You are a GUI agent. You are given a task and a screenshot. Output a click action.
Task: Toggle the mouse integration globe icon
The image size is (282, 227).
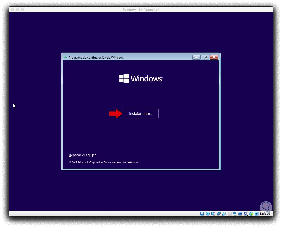(x=251, y=214)
